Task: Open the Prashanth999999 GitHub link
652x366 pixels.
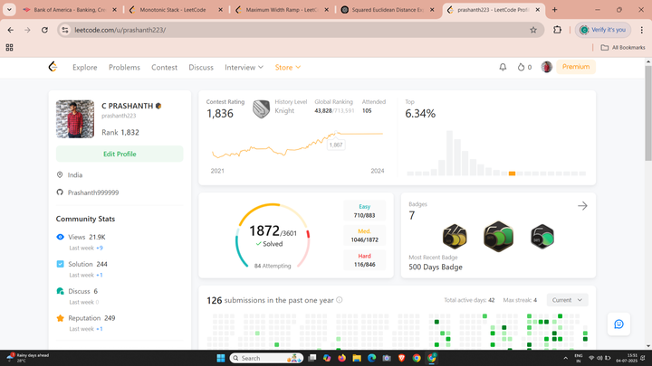Action: pyautogui.click(x=93, y=192)
